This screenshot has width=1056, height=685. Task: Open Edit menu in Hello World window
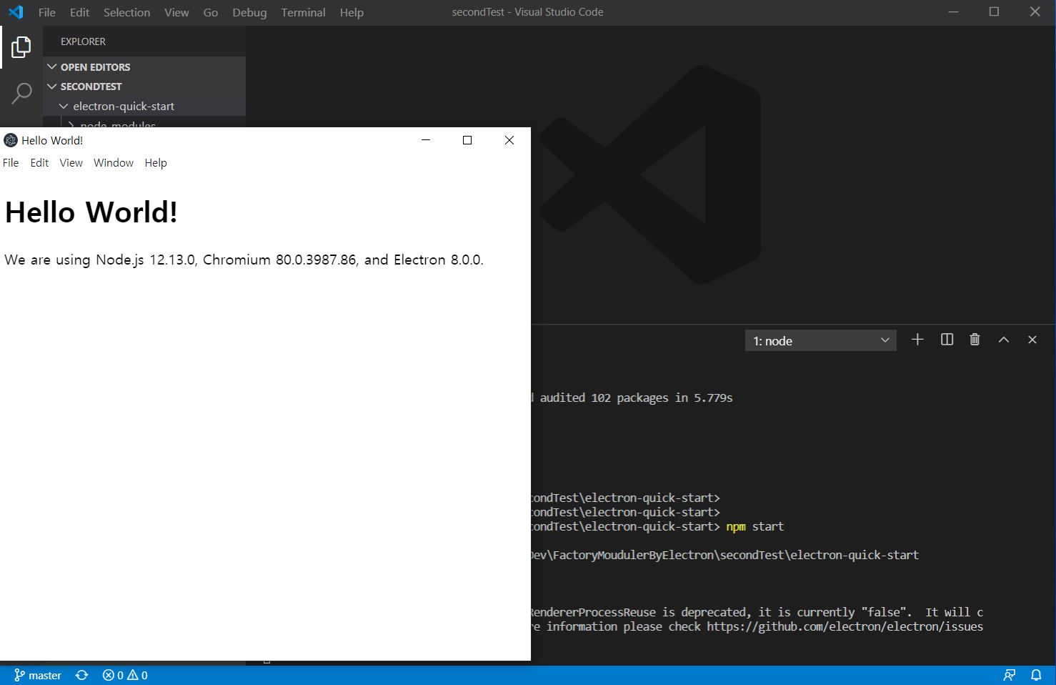pos(39,162)
